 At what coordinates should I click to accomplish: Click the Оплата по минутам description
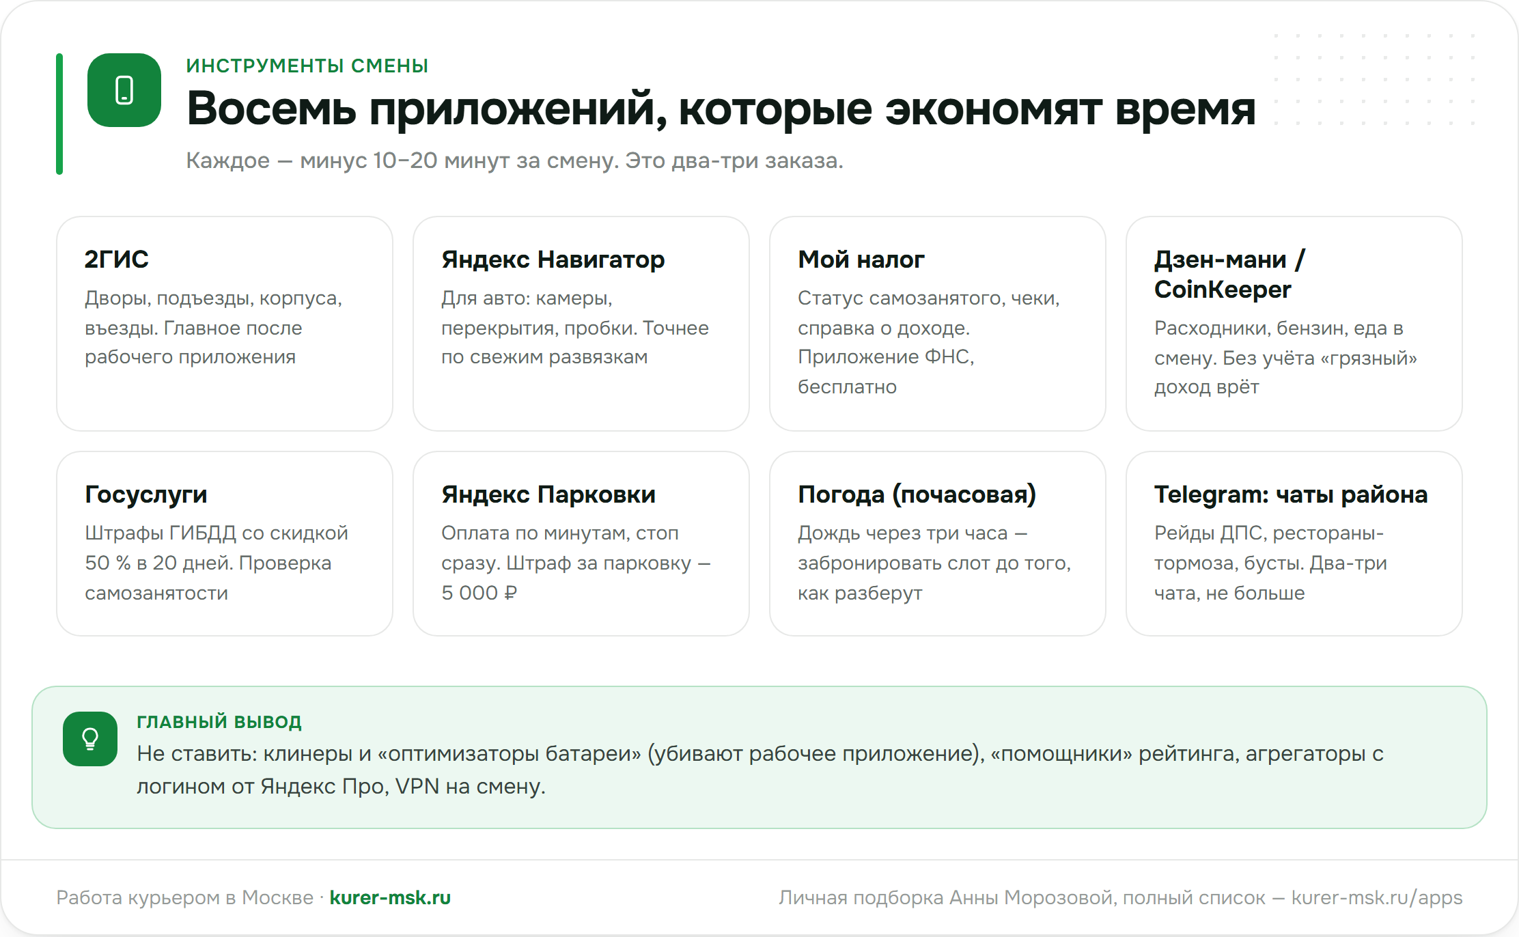576,563
